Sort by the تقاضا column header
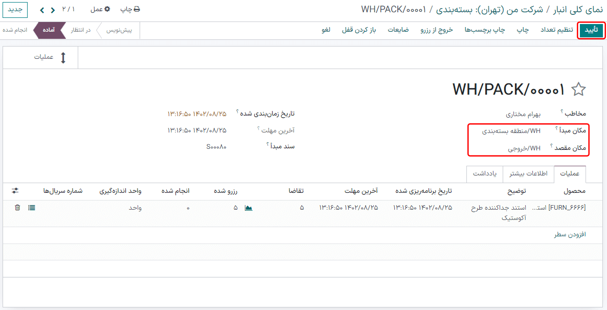 (x=296, y=191)
